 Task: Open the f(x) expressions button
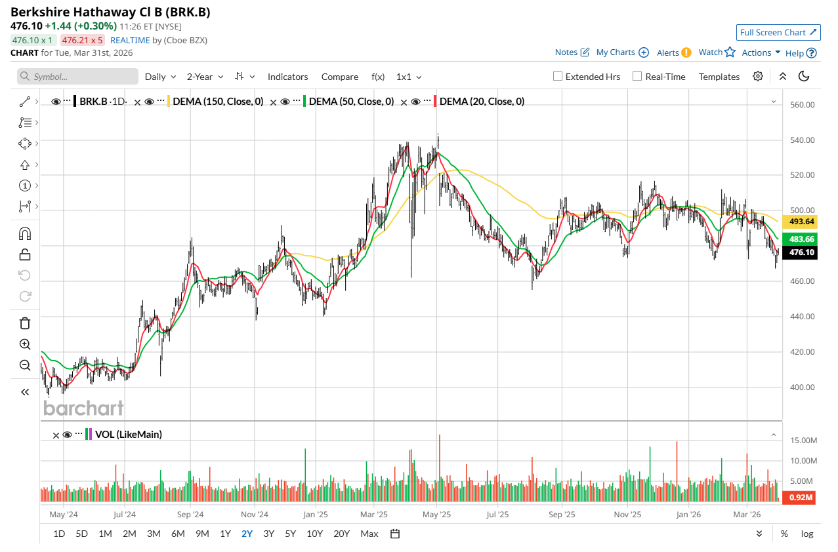pyautogui.click(x=378, y=77)
